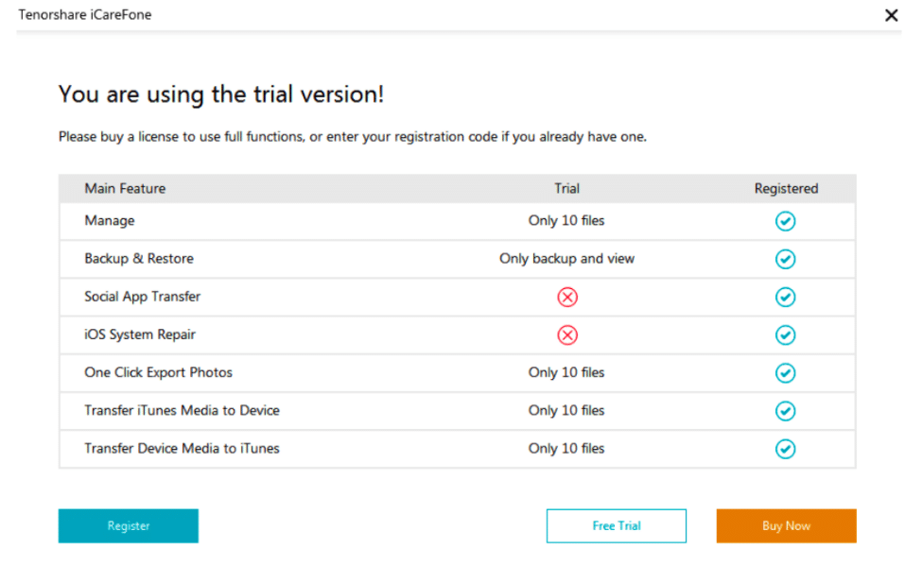The image size is (905, 566).
Task: Start the Free Trial
Action: coord(616,525)
